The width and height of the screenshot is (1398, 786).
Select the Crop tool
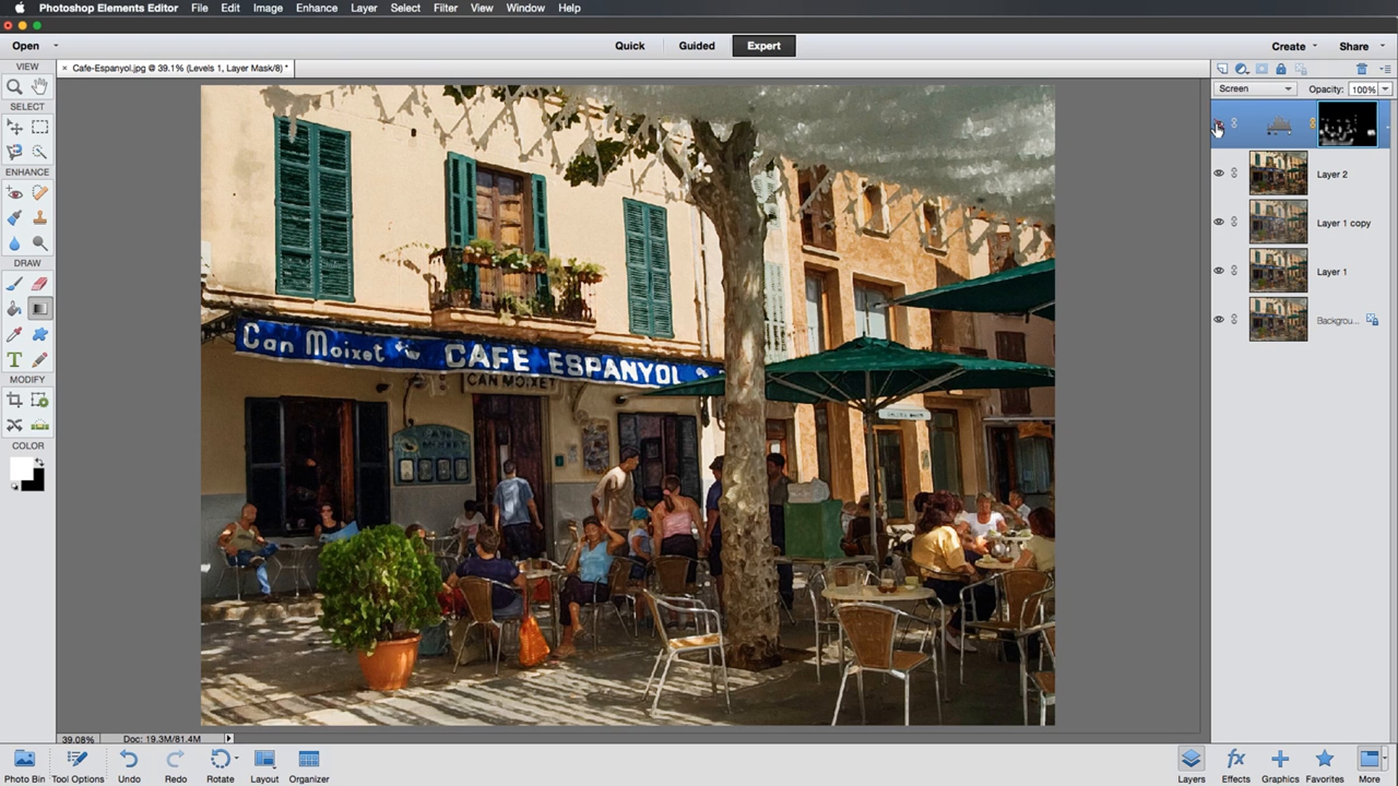point(15,400)
